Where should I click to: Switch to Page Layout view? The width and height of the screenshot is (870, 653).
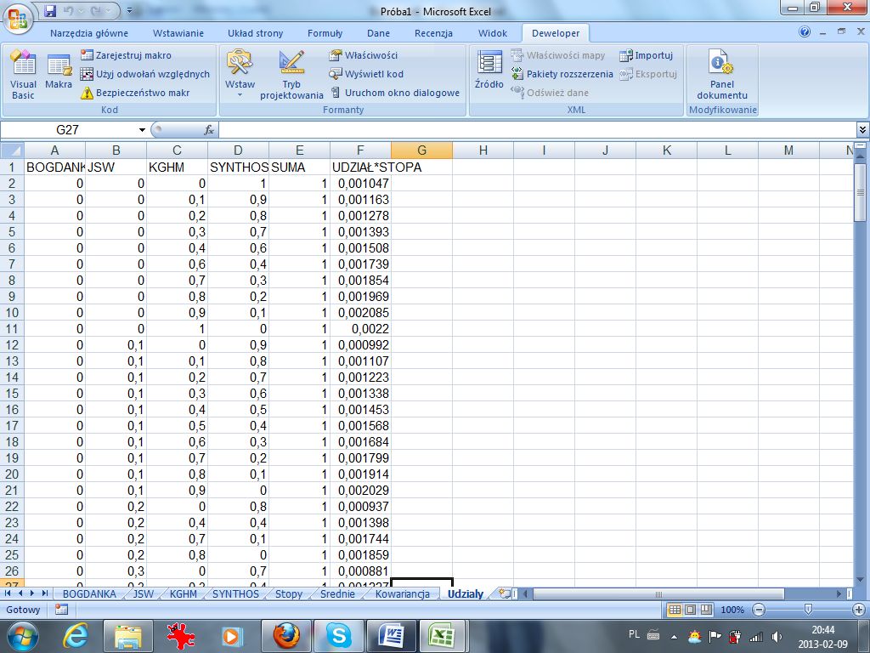pos(690,610)
